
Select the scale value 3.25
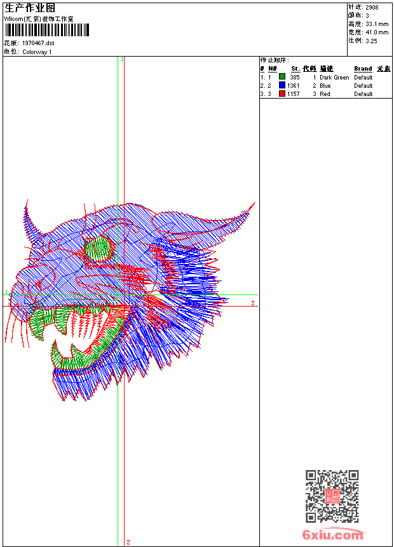[371, 41]
